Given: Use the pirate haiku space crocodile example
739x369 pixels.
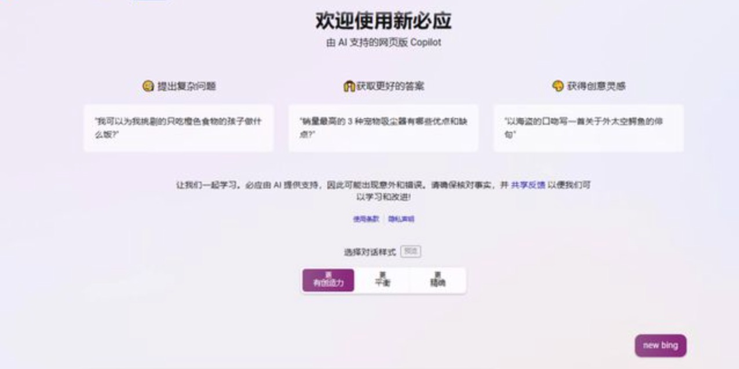Looking at the screenshot, I should coord(588,128).
